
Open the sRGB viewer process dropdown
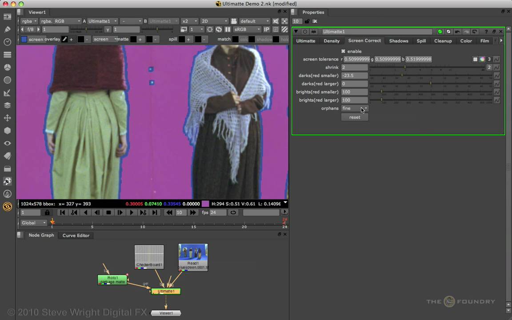click(247, 29)
